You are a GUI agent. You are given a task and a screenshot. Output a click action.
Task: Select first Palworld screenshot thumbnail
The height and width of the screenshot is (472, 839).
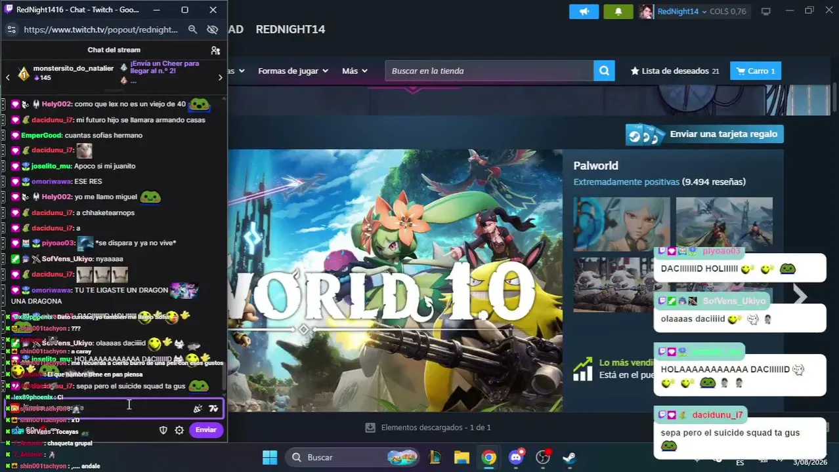point(622,224)
